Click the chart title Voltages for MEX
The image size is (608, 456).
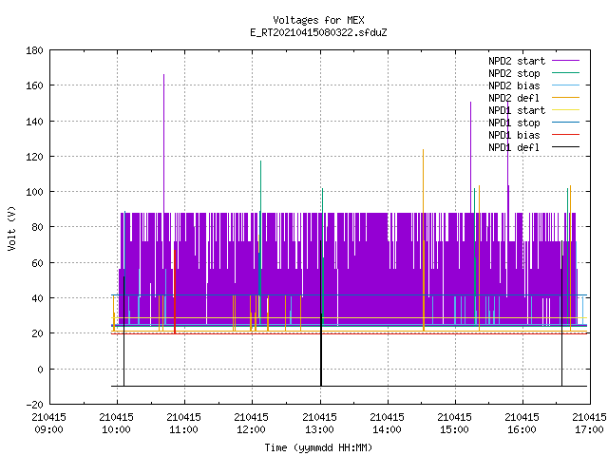318,20
